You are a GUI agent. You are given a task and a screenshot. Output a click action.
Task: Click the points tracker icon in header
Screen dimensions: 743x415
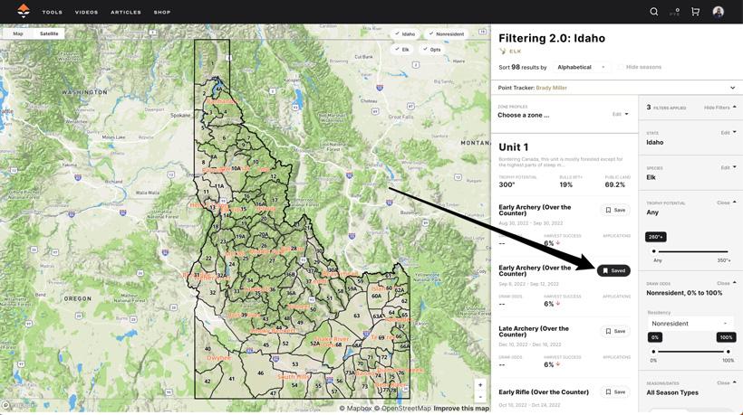tap(674, 12)
